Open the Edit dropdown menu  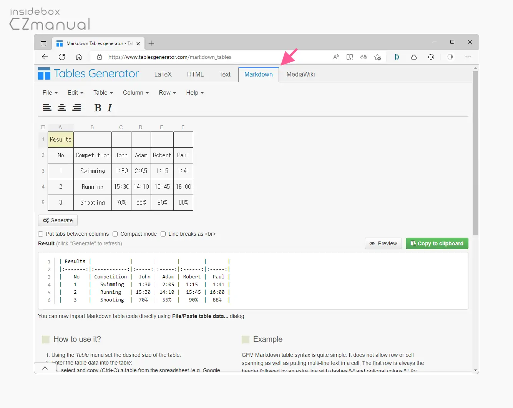[x=75, y=93]
